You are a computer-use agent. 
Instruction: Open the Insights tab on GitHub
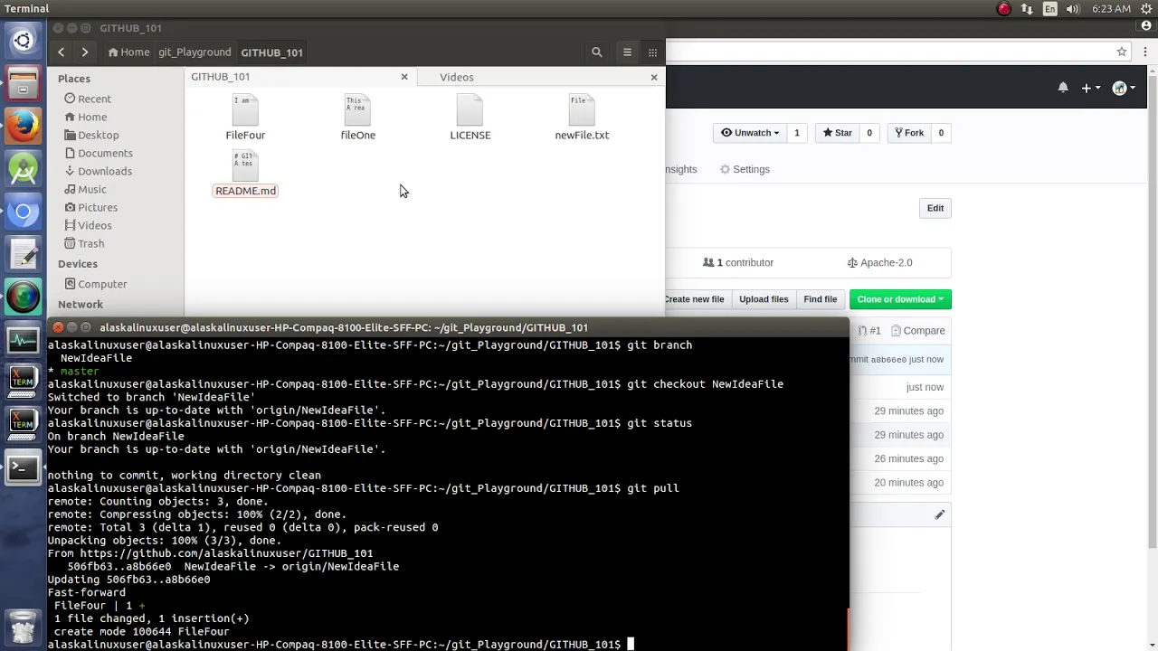point(681,169)
